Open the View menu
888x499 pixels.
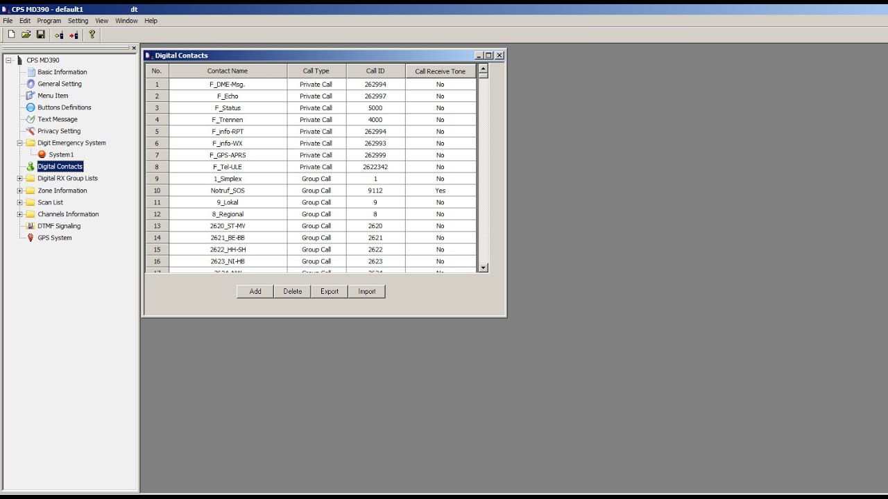tap(102, 21)
